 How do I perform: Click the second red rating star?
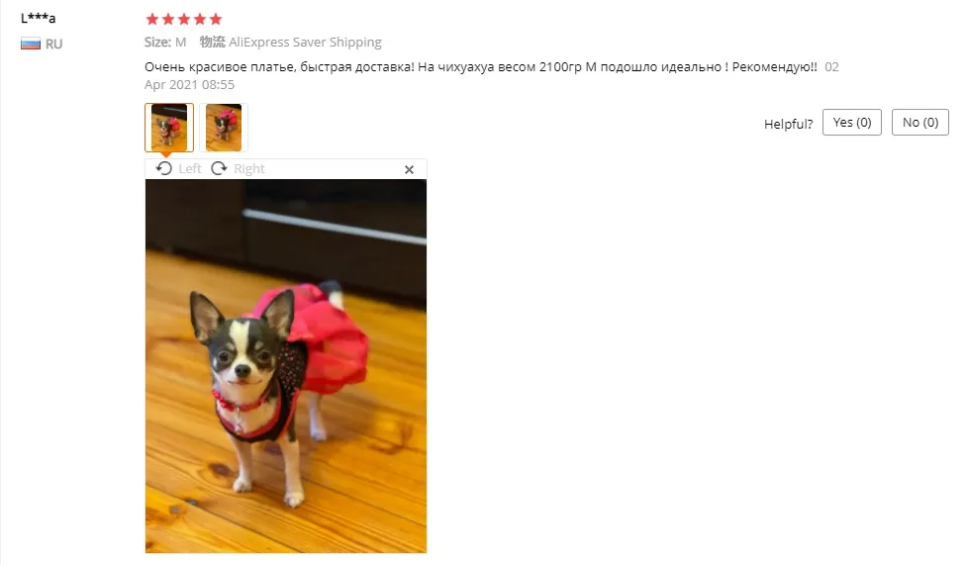tap(167, 19)
